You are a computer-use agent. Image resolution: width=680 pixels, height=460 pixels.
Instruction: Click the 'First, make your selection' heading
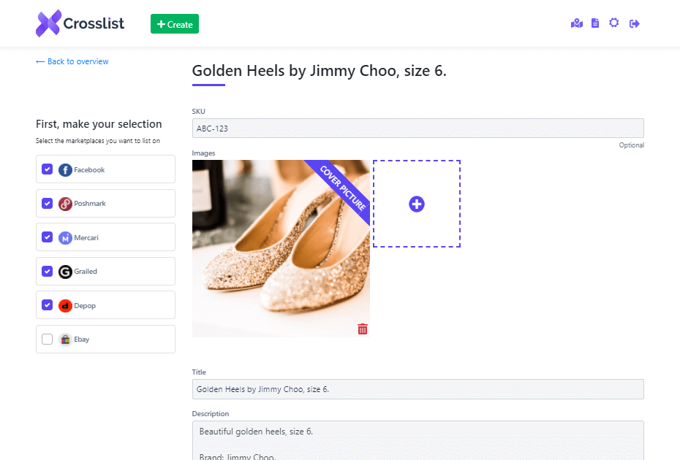(x=99, y=124)
